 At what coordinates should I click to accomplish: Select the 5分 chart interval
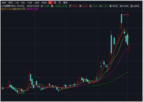tap(23, 3)
